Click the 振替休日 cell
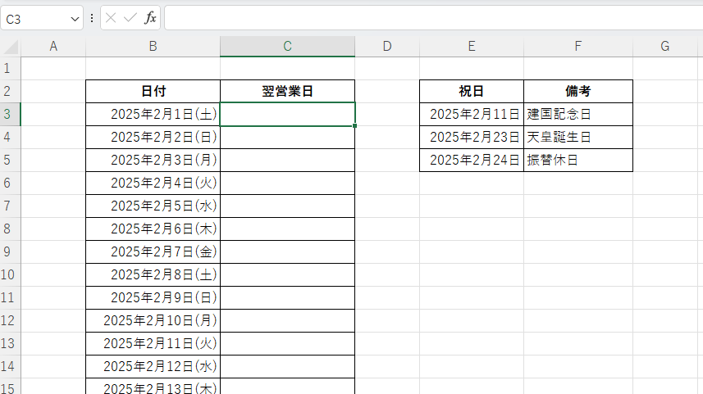 [x=578, y=160]
